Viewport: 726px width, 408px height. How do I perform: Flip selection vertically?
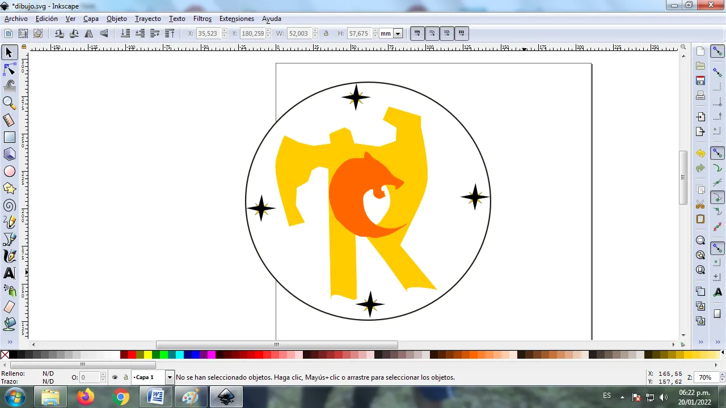coord(104,33)
